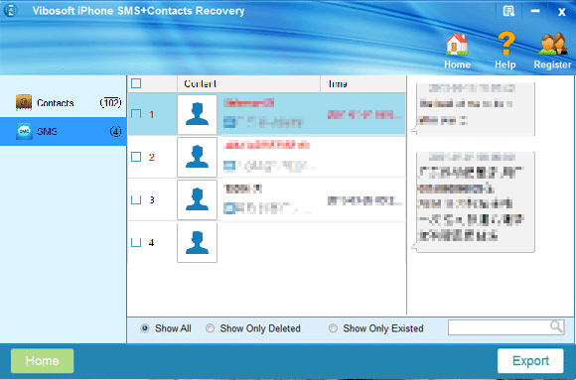
Task: Click the row number 4
Action: click(x=151, y=243)
